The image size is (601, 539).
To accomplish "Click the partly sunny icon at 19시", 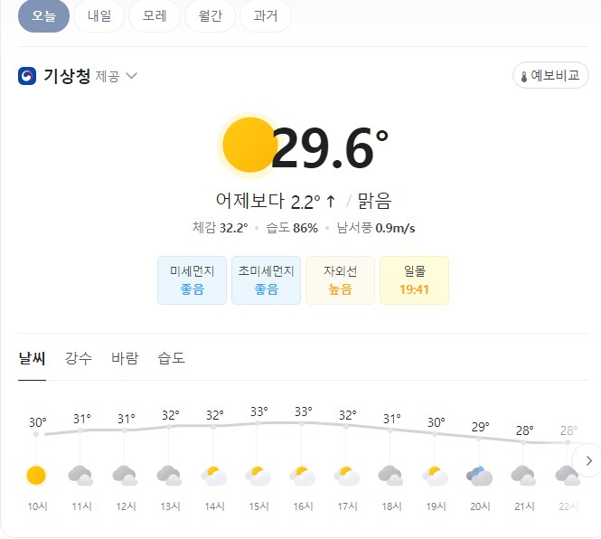I will point(435,476).
